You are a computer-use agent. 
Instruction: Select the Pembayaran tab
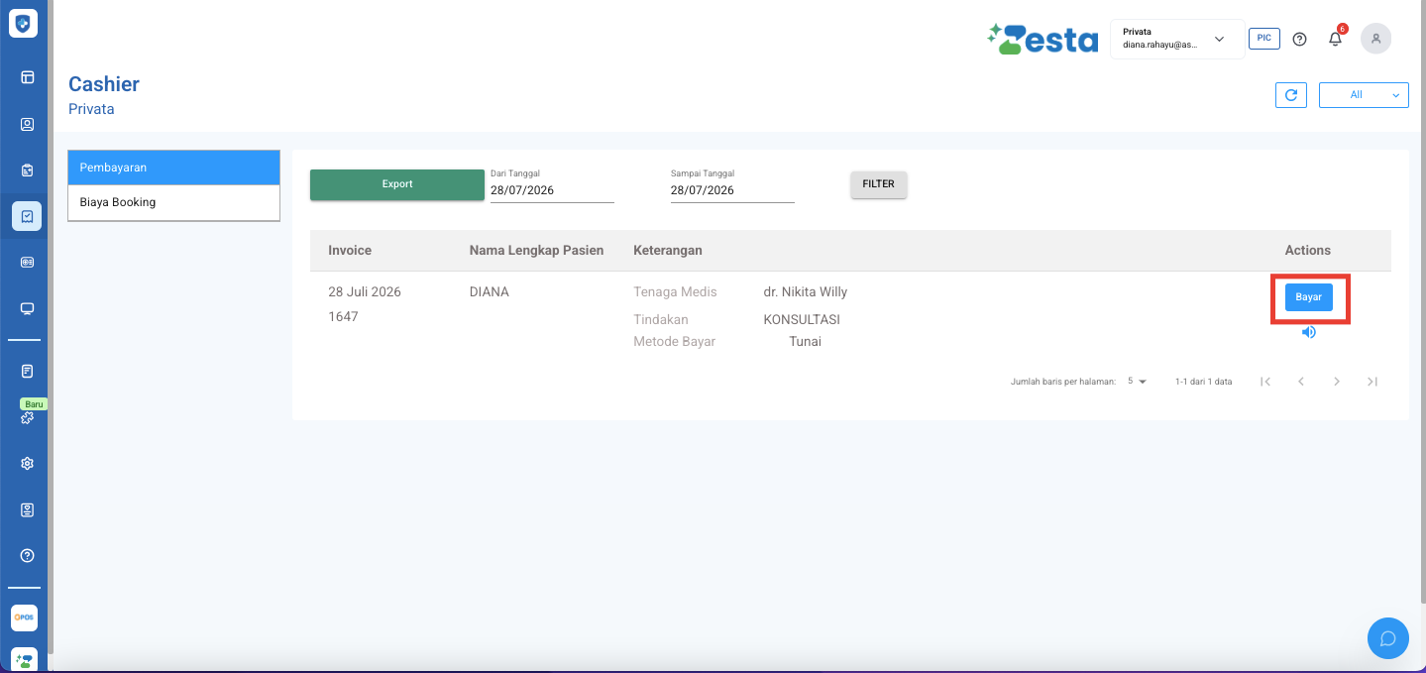174,168
